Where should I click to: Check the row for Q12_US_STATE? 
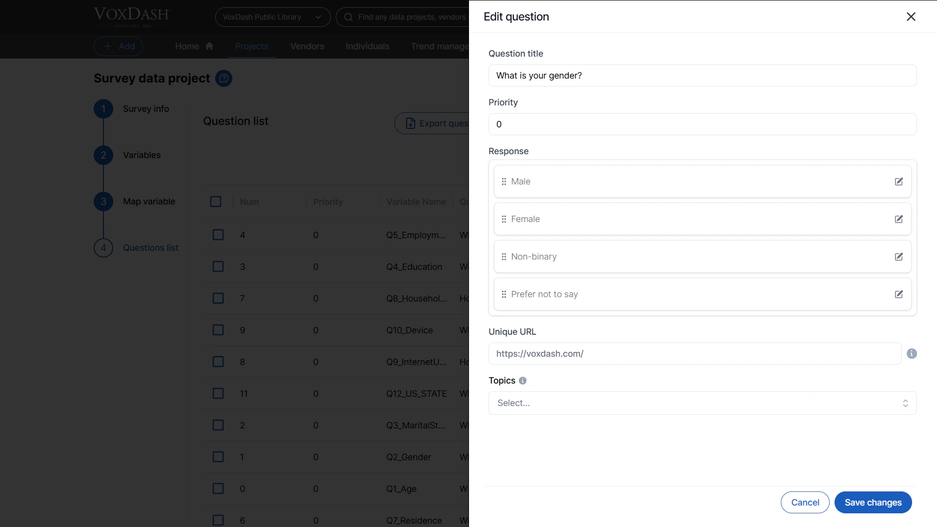[x=218, y=393]
